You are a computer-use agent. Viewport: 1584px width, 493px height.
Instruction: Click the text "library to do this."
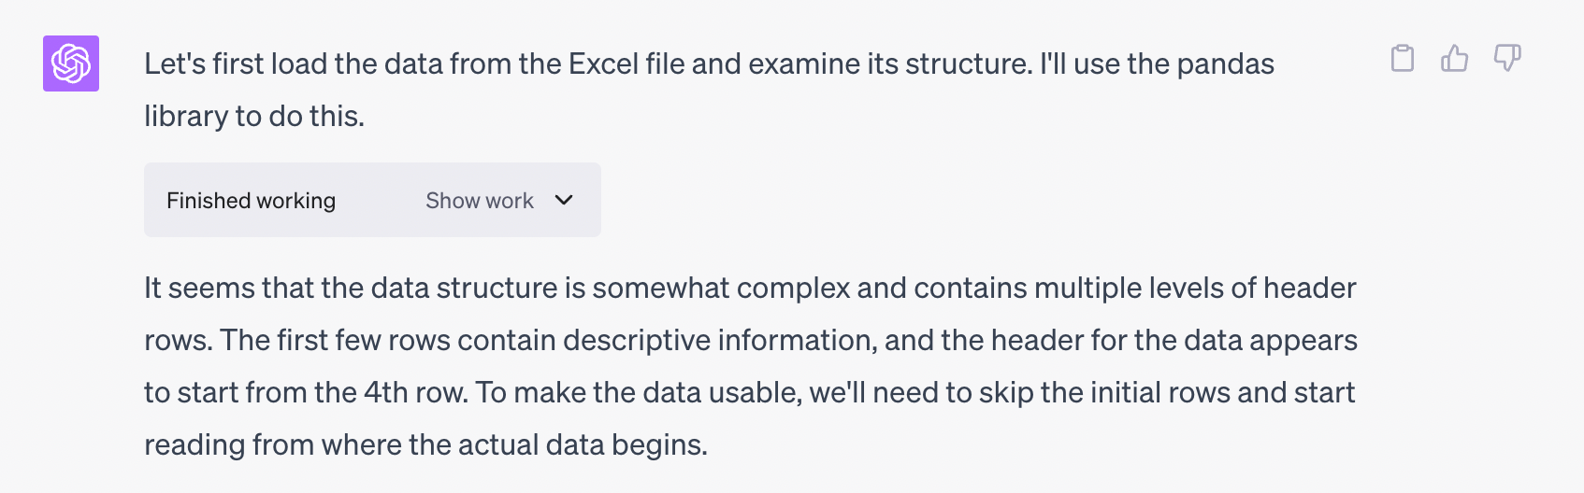(x=254, y=117)
